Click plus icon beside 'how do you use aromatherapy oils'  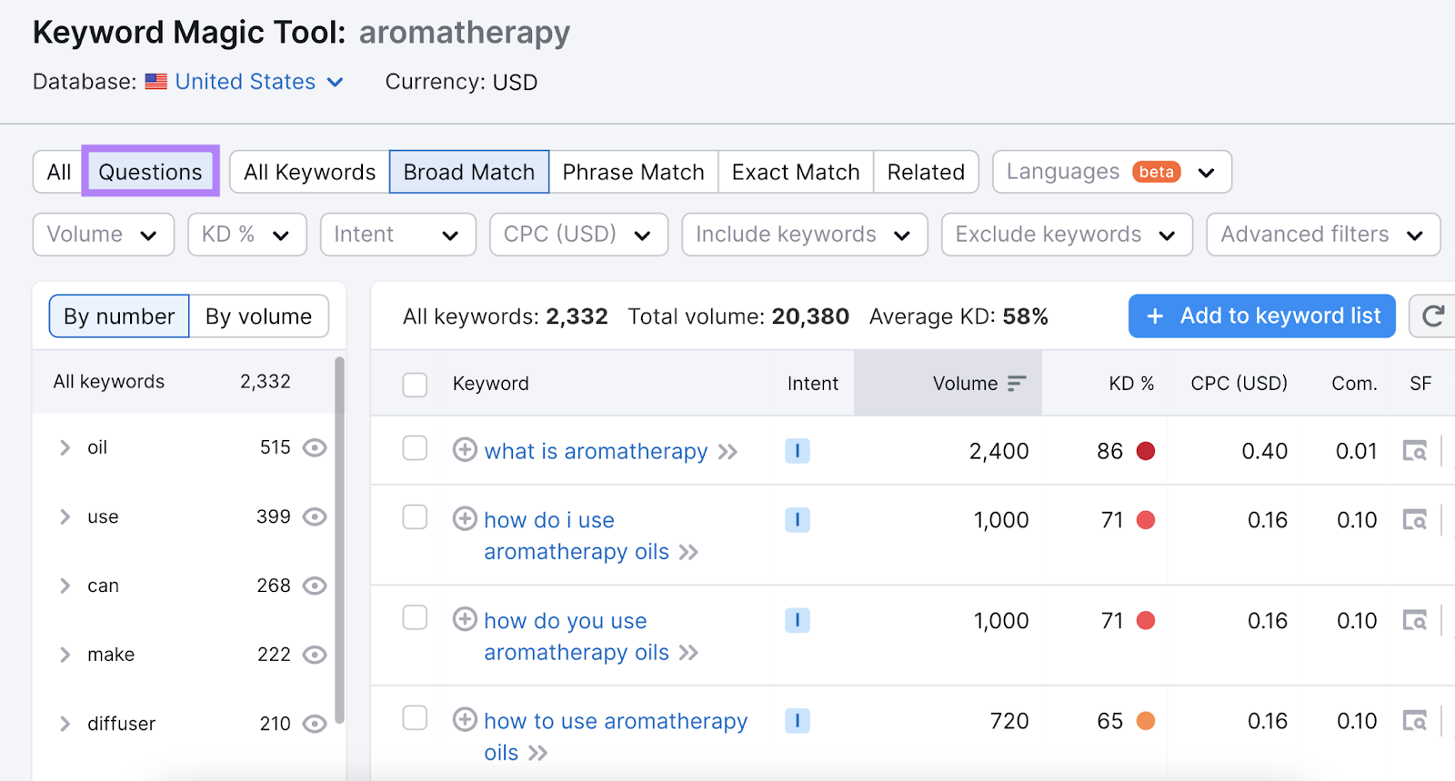[x=465, y=620]
